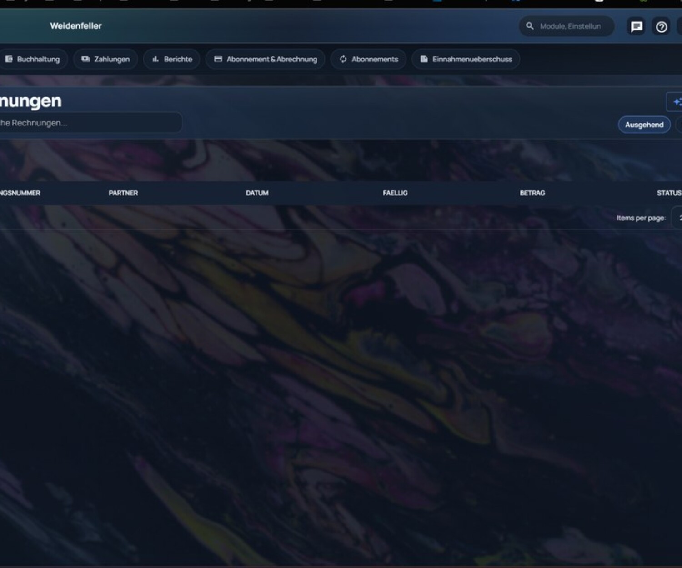Sort table by the BETRAG column
Image resolution: width=682 pixels, height=568 pixels.
532,193
